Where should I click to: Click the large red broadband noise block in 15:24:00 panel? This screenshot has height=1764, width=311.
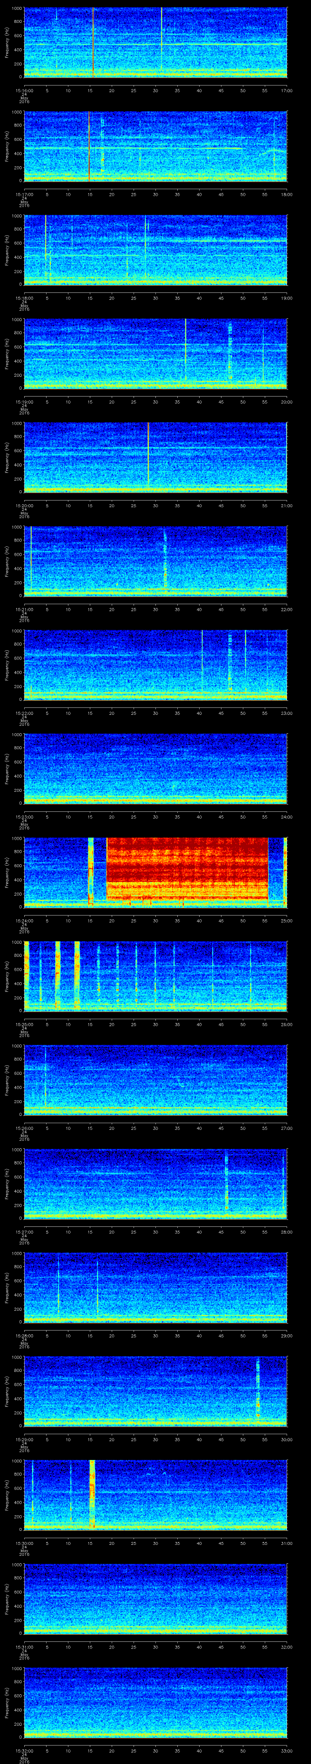(x=187, y=868)
